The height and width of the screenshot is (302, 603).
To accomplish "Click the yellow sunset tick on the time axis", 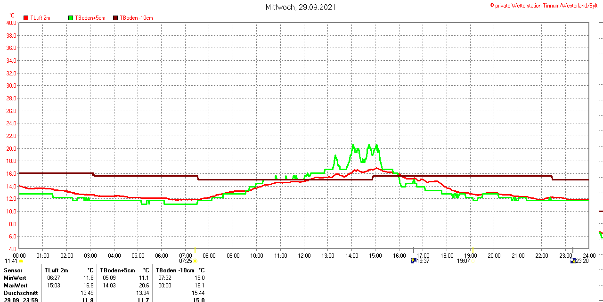I will (x=473, y=250).
